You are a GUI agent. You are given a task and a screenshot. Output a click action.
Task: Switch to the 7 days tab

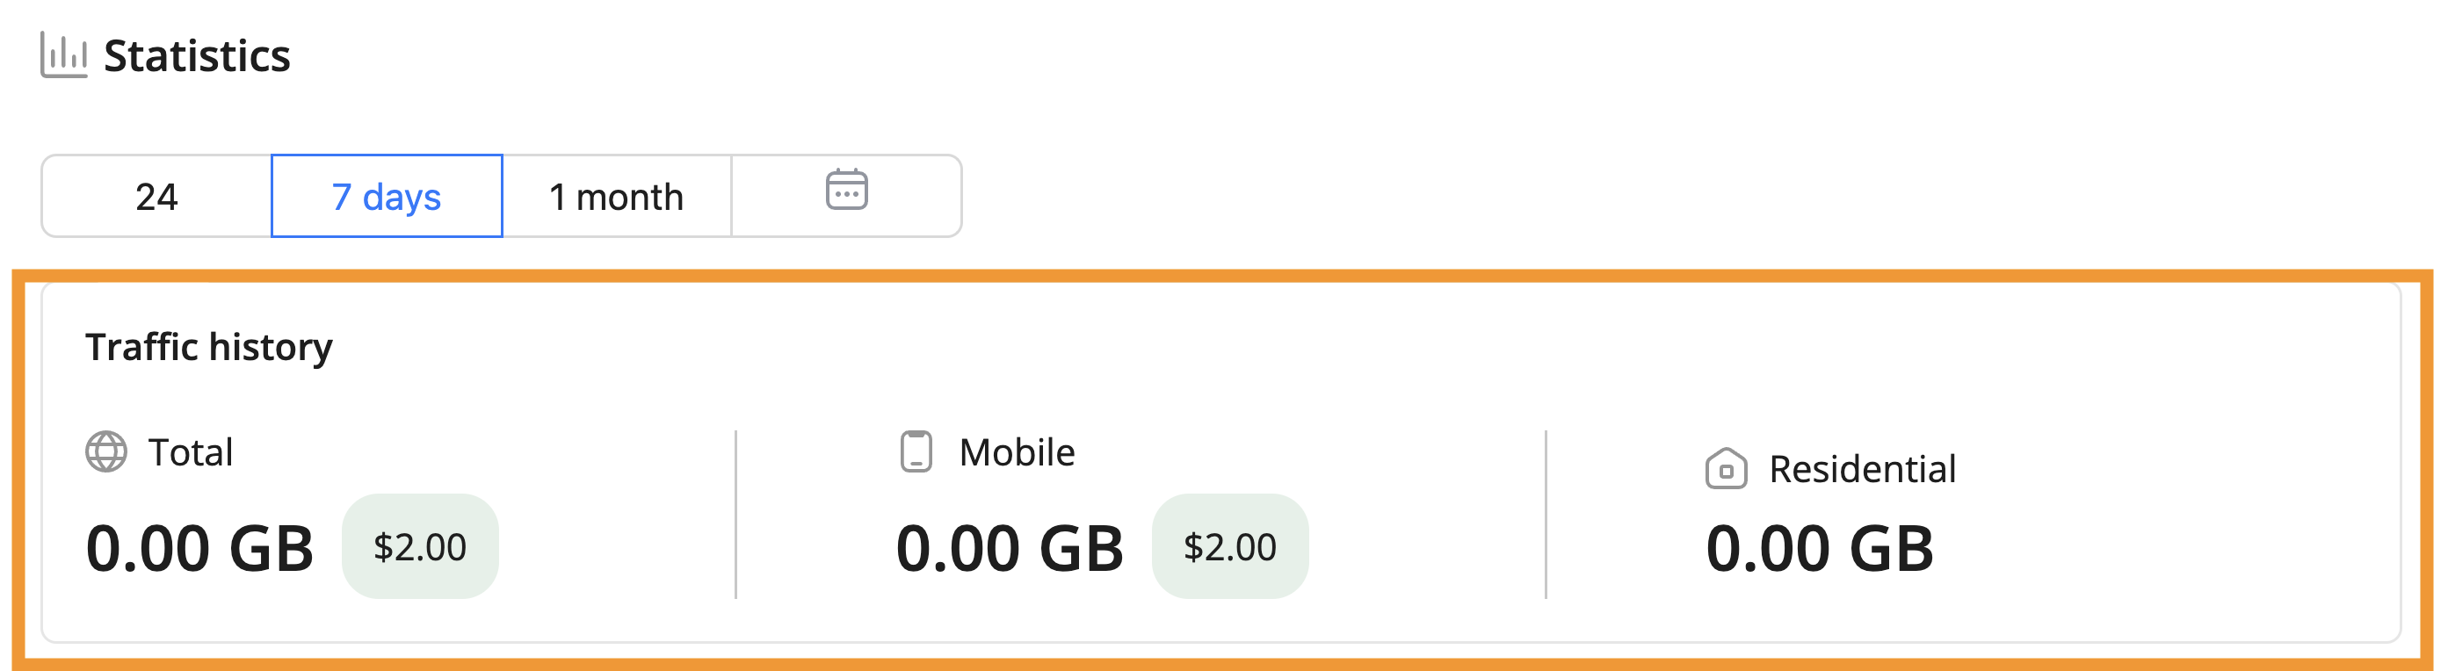pos(387,197)
